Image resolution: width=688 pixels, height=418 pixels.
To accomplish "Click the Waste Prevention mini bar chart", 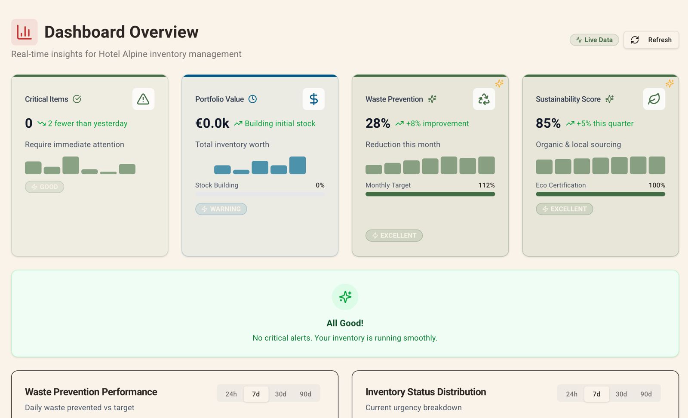I will [430, 165].
